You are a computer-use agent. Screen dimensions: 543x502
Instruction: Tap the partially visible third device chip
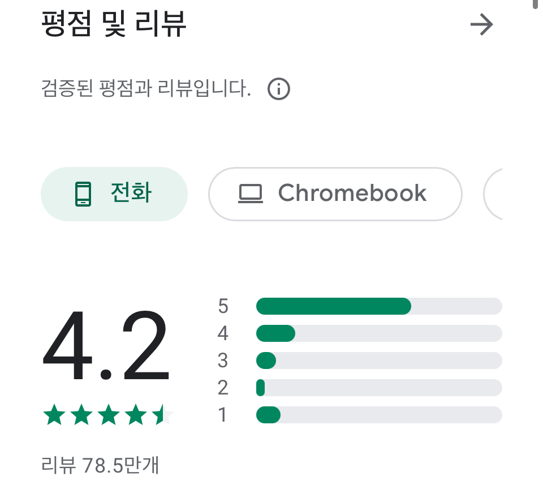[x=493, y=194]
